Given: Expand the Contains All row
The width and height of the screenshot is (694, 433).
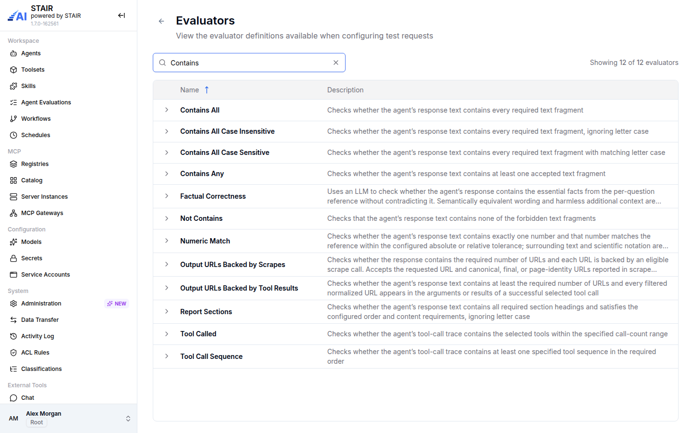Looking at the screenshot, I should 167,110.
